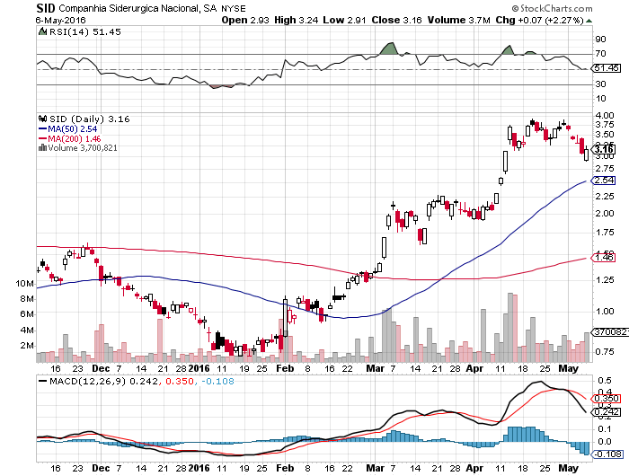Click the 3700821 volume tag on right axis
The height and width of the screenshot is (476, 629).
[610, 332]
